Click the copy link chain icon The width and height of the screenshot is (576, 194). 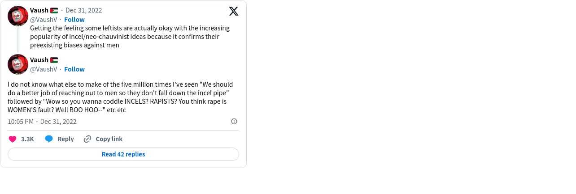tap(87, 139)
